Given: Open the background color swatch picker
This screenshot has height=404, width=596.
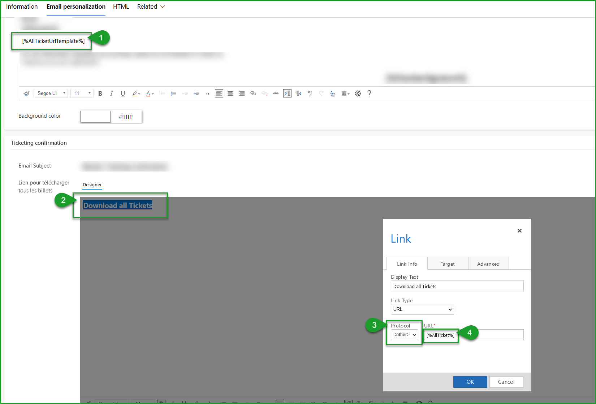Looking at the screenshot, I should click(95, 116).
